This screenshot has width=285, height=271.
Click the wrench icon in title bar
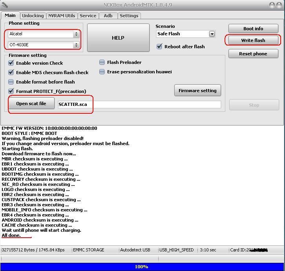[x=5, y=5]
